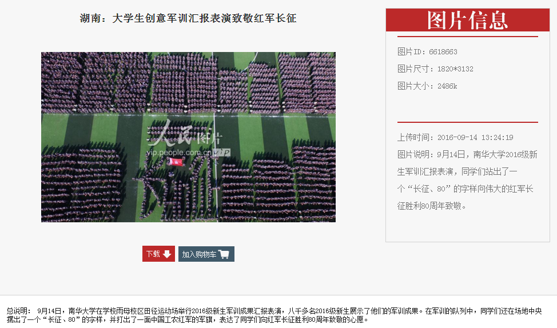The image size is (557, 328).
Task: Select the 上传时间 2016-09-14 13:24:19 line
Action: pyautogui.click(x=455, y=137)
